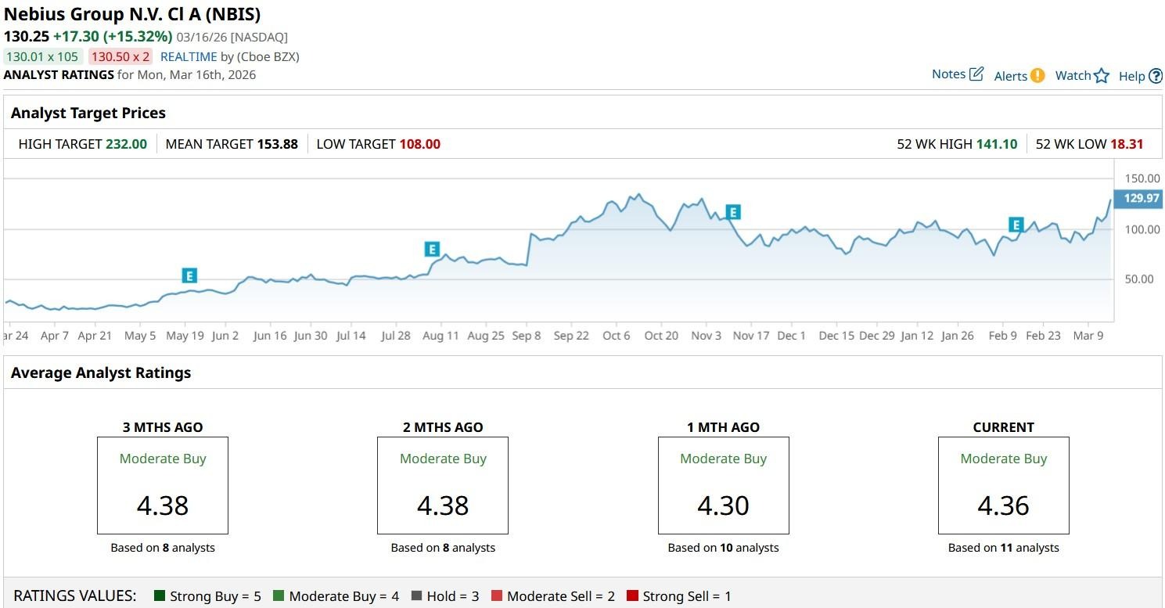The width and height of the screenshot is (1165, 608).
Task: Click the MEAN TARGET value 153.88
Action: [x=277, y=144]
